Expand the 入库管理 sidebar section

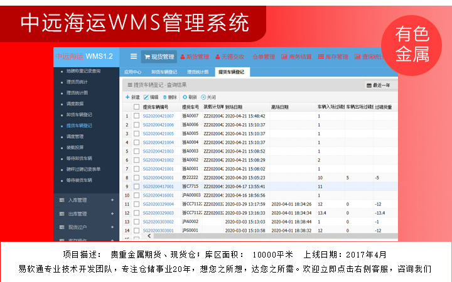click(x=86, y=200)
